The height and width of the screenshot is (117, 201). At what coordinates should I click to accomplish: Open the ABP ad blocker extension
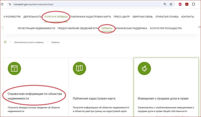click(x=180, y=4)
